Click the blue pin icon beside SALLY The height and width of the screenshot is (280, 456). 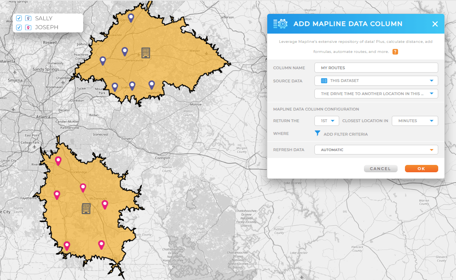point(28,18)
